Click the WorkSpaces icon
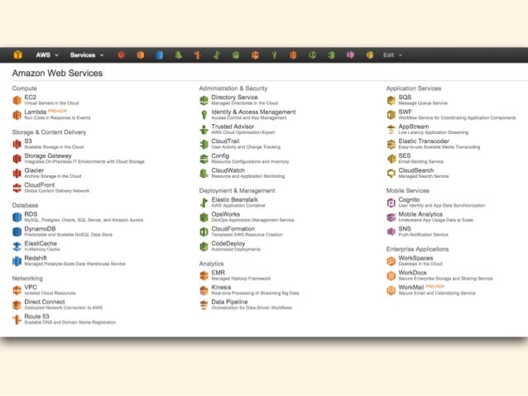The height and width of the screenshot is (396, 528). pyautogui.click(x=391, y=261)
